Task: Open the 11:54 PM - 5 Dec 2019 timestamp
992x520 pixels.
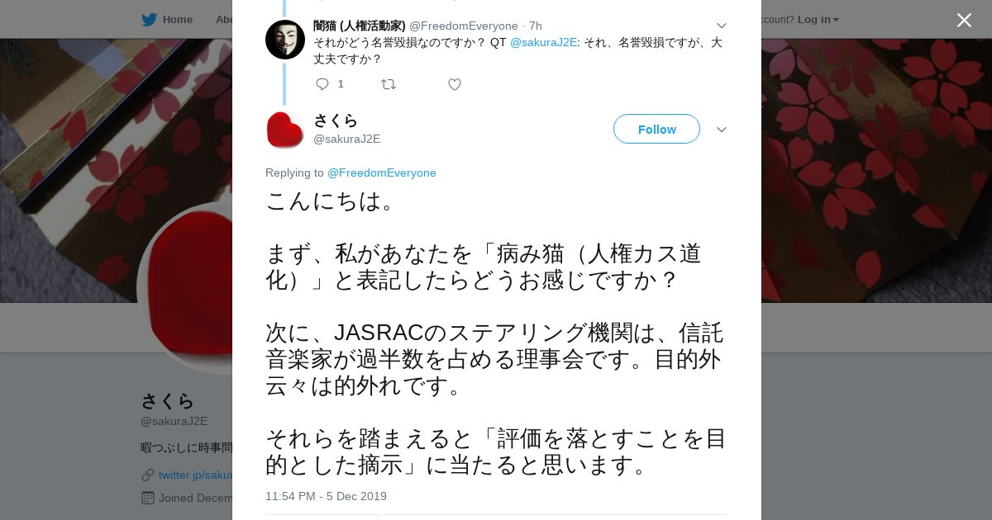Action: (326, 496)
